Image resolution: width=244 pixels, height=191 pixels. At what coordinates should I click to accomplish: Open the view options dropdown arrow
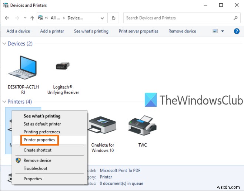[x=223, y=31]
